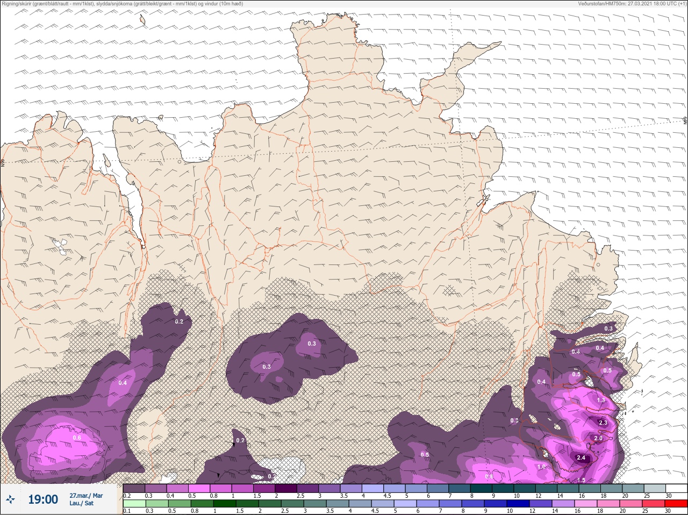The image size is (688, 515).
Task: Click the 2.4 precipitation value on the map
Action: click(x=581, y=458)
